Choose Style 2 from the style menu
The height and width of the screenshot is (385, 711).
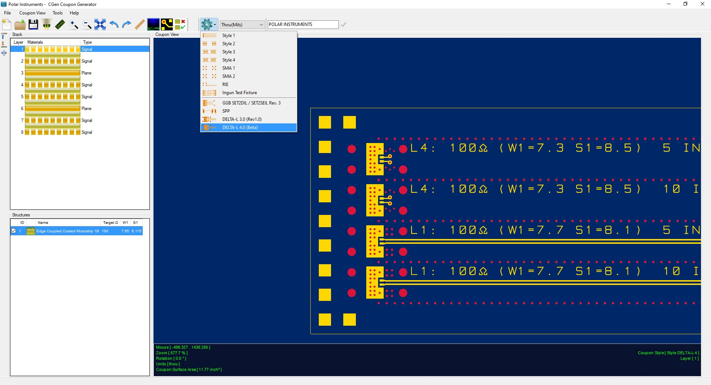pos(249,44)
